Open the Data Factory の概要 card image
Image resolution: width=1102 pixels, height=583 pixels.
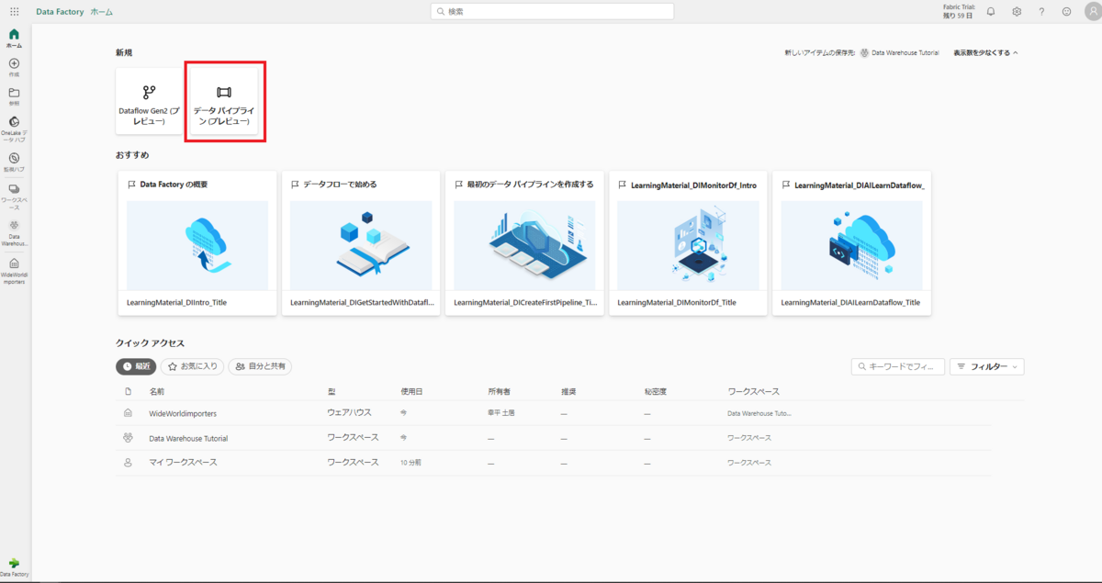197,245
